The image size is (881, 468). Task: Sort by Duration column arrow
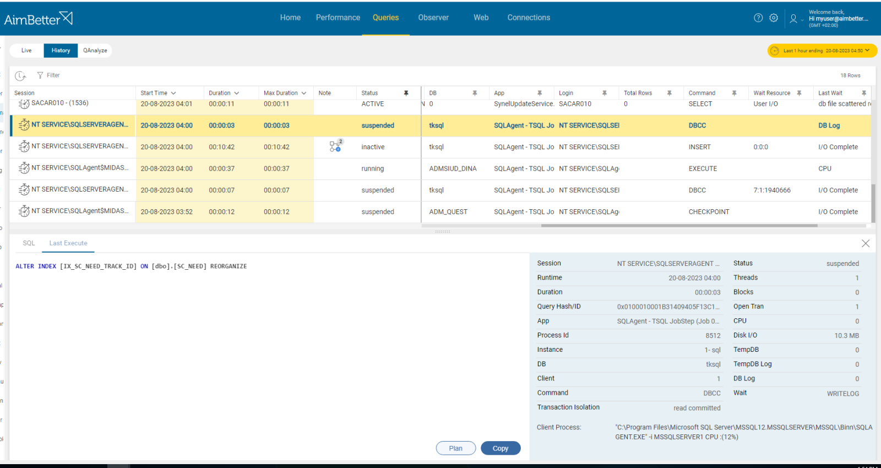point(237,93)
